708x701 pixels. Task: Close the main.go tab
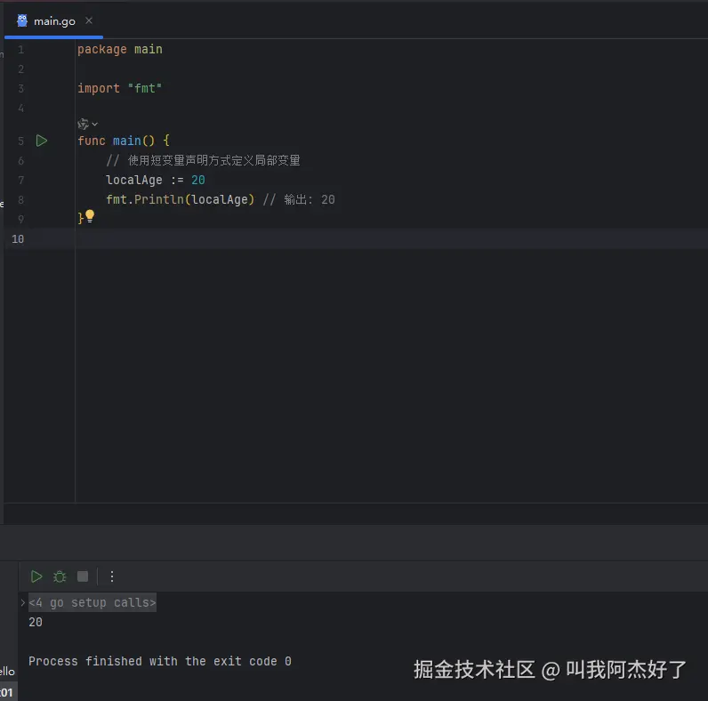pyautogui.click(x=89, y=20)
